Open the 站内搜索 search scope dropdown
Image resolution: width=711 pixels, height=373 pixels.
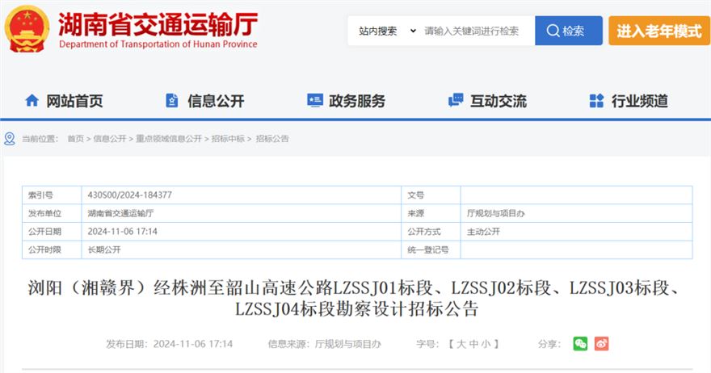click(x=387, y=31)
